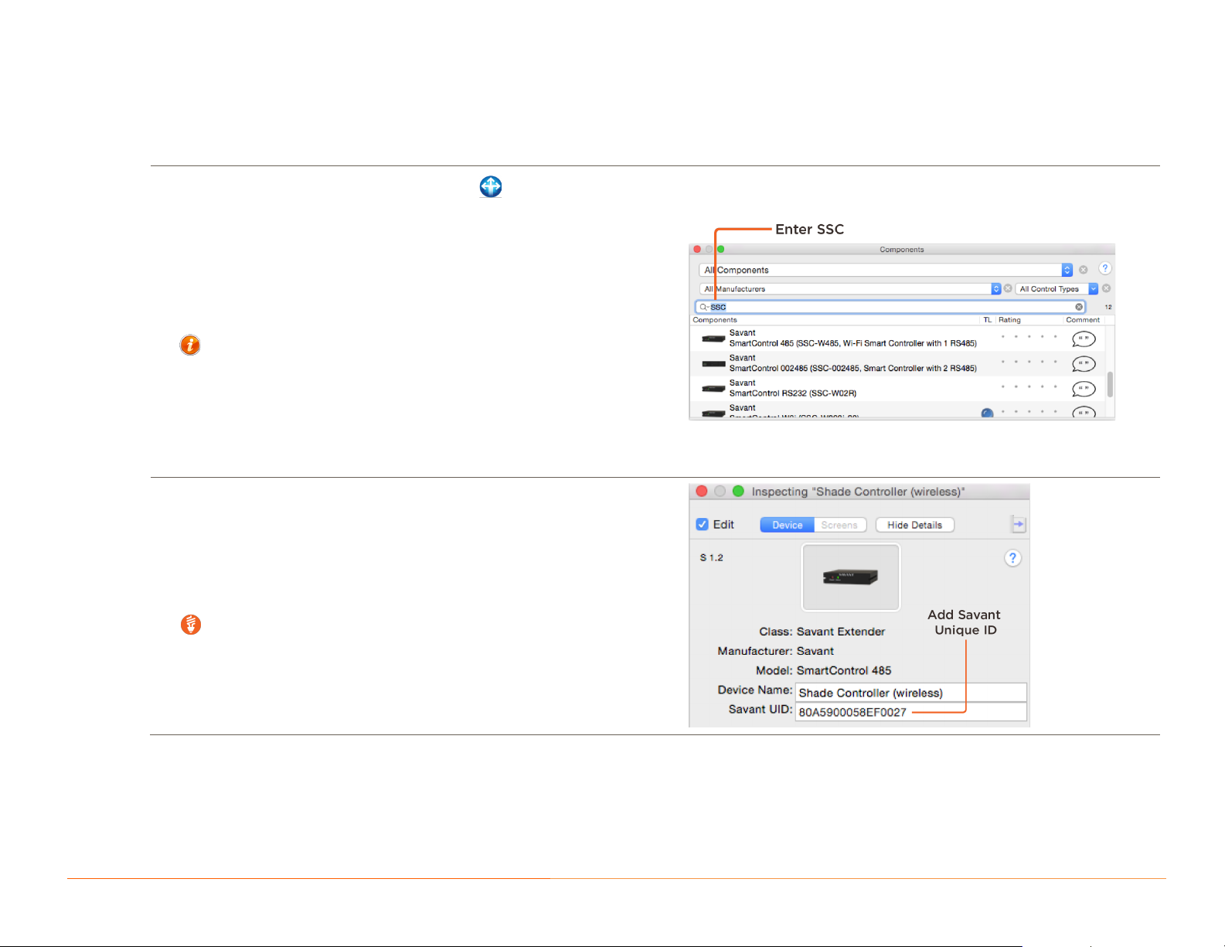Open comment bubble for SmartControl RS232
Screen dimensions: 1225x947
tap(1084, 388)
